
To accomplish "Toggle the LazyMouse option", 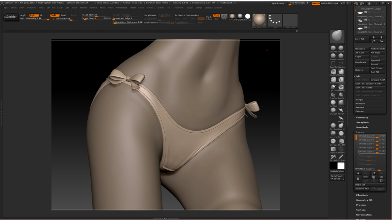I will pos(150,15).
